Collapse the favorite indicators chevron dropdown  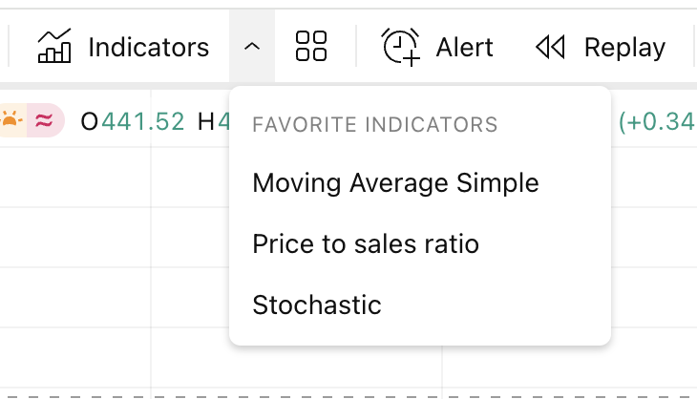point(252,47)
